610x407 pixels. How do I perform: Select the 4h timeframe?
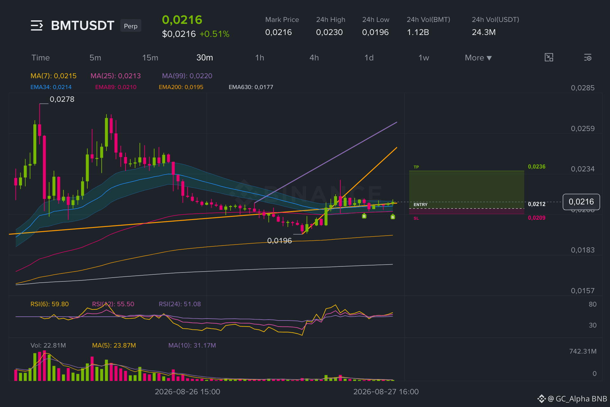[314, 58]
